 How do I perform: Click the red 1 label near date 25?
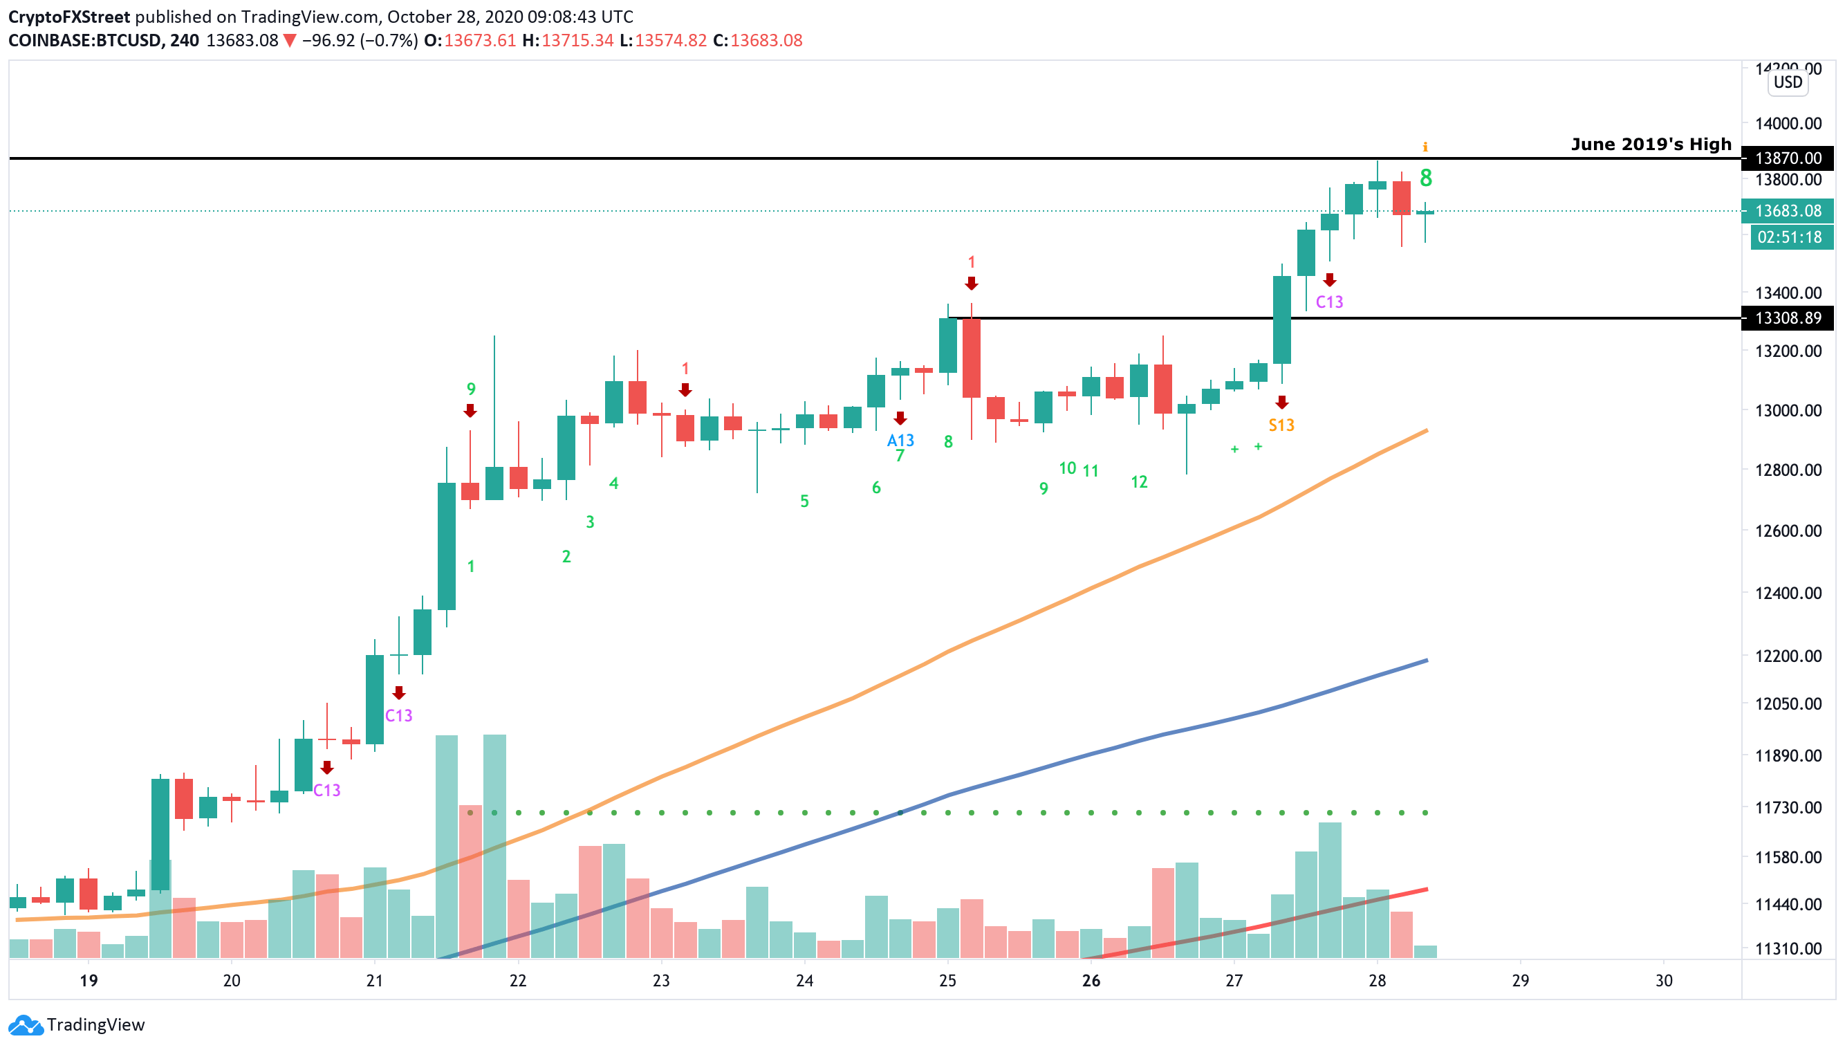click(x=971, y=263)
